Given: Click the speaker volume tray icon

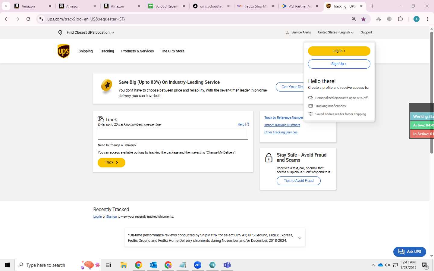Looking at the screenshot, I should [x=388, y=265].
